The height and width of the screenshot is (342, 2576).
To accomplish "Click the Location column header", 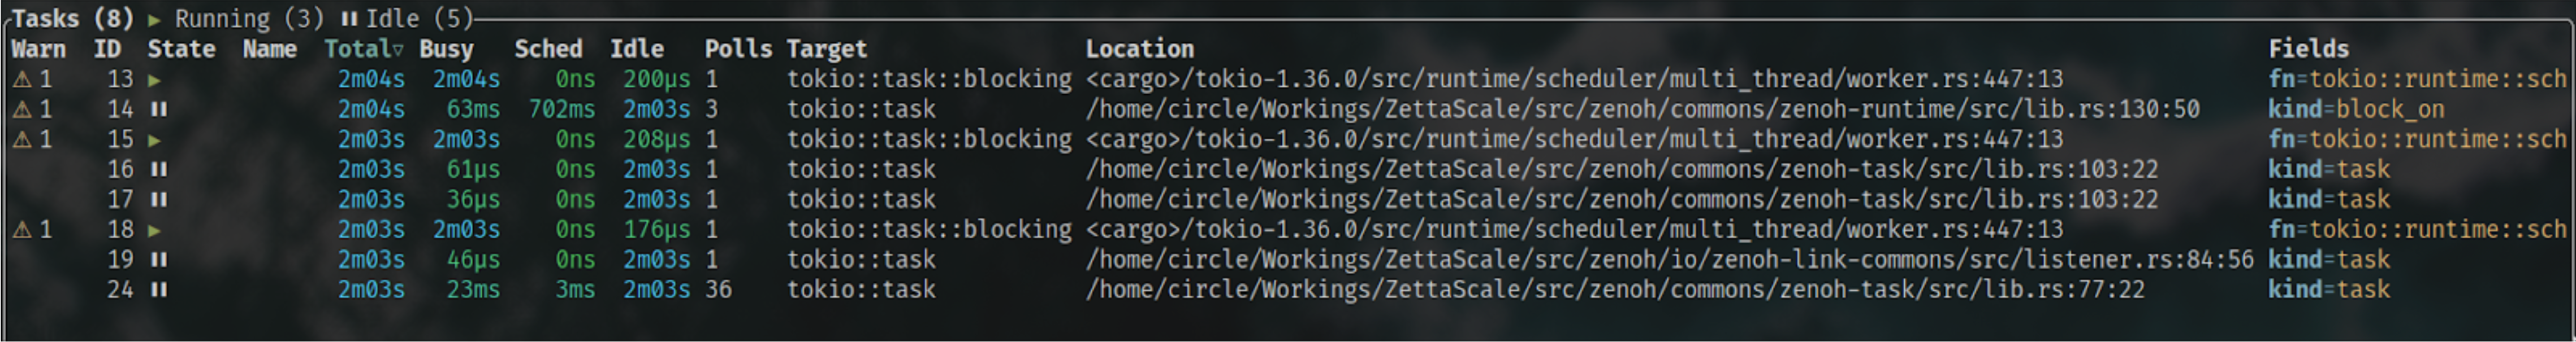I will click(1139, 50).
